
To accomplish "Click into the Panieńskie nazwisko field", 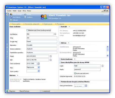I will tap(42, 53).
